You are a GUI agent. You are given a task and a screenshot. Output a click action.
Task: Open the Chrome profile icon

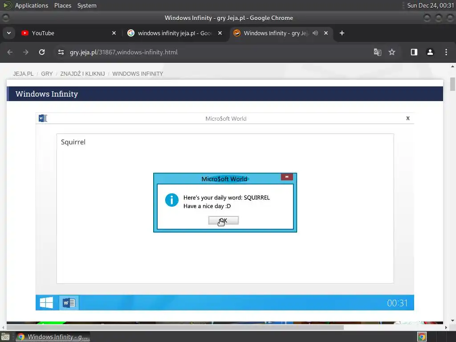click(430, 52)
